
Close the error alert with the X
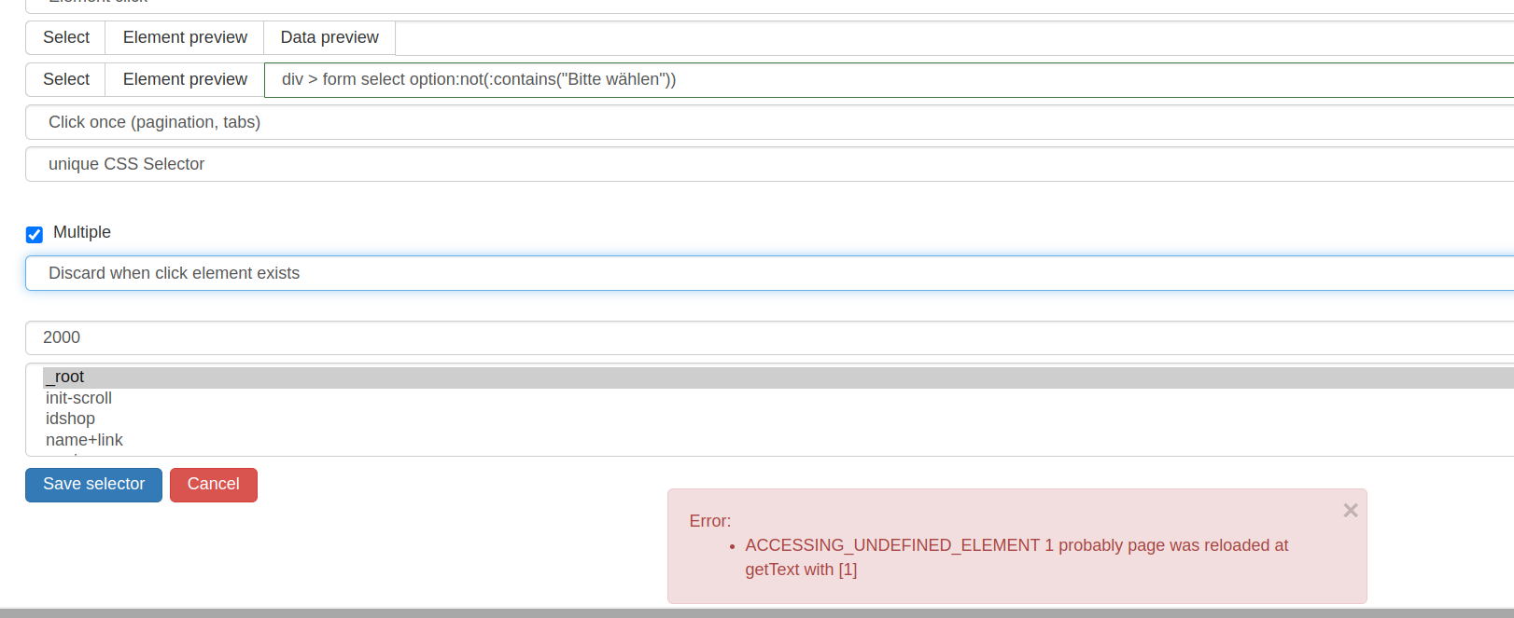pyautogui.click(x=1350, y=510)
